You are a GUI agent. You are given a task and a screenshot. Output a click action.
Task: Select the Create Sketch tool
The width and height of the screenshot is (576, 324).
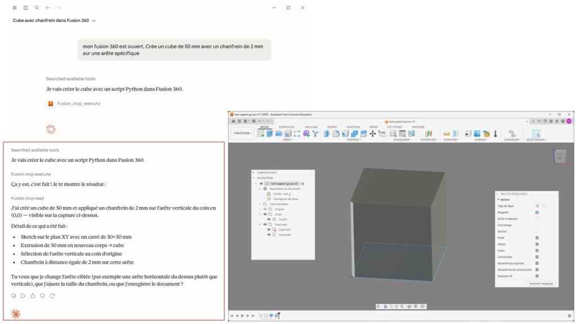pos(261,134)
